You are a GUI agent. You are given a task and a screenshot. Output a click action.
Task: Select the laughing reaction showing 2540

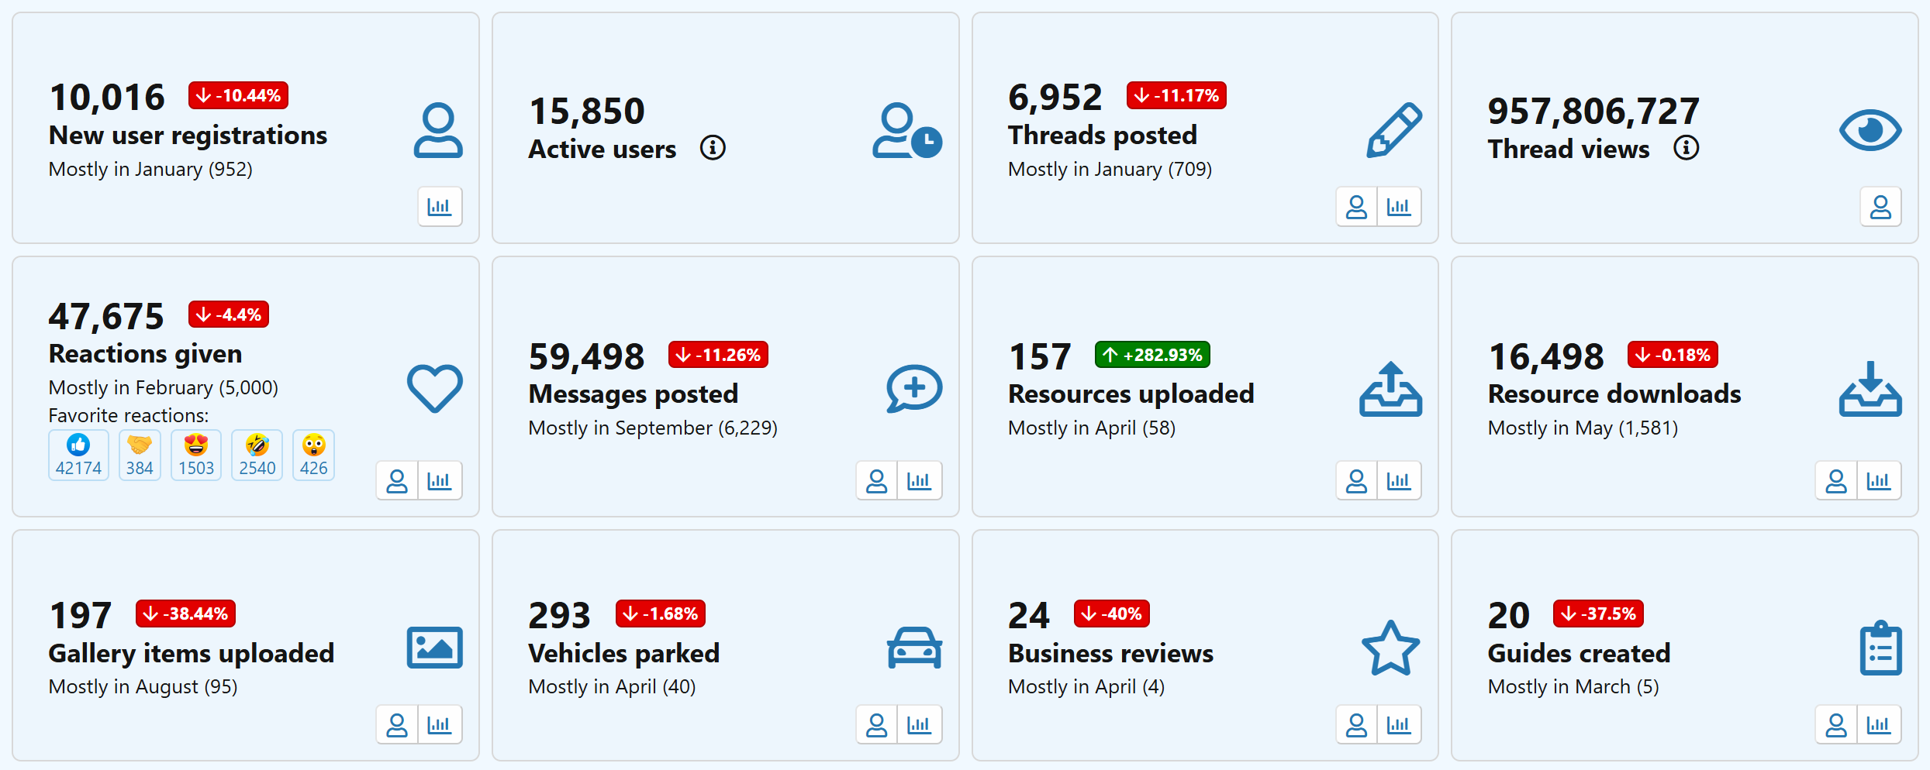point(257,455)
